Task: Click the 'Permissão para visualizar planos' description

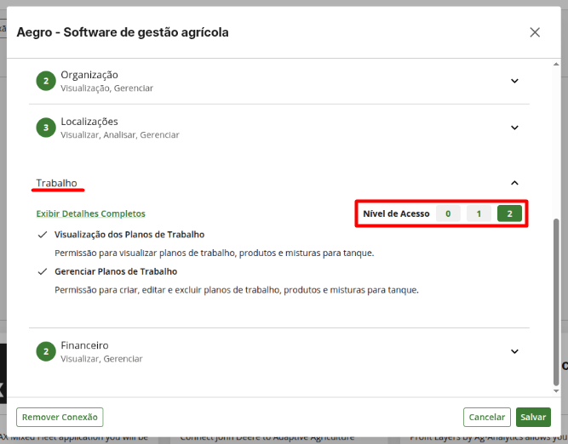Action: 214,253
